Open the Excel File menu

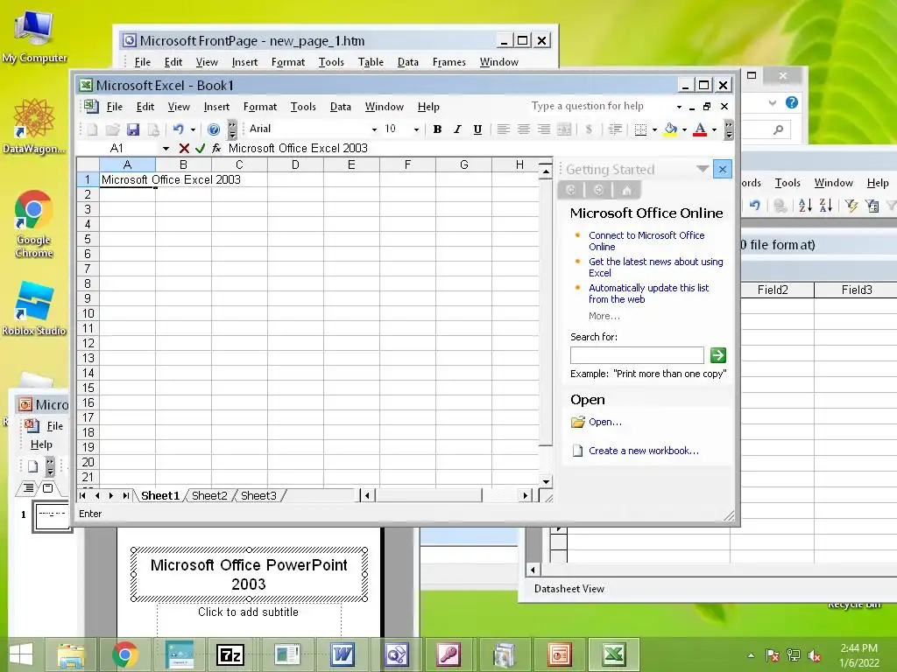coord(115,107)
